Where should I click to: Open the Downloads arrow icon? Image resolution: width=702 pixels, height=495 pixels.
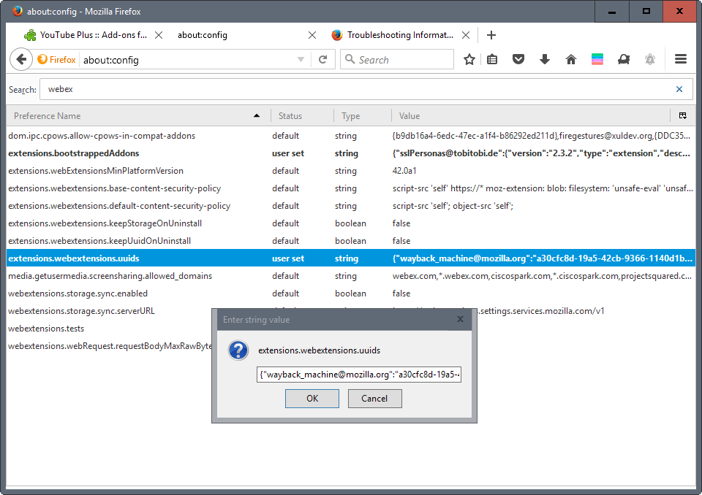click(544, 59)
